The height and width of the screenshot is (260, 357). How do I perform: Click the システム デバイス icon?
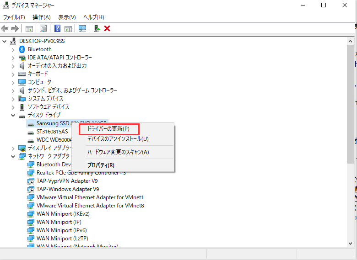point(22,99)
